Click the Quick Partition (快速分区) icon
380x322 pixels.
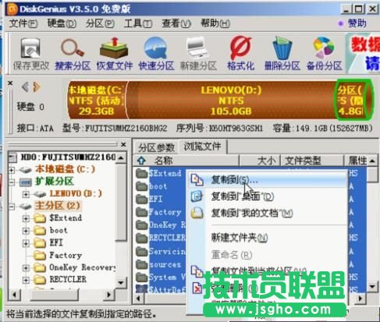coord(156,54)
